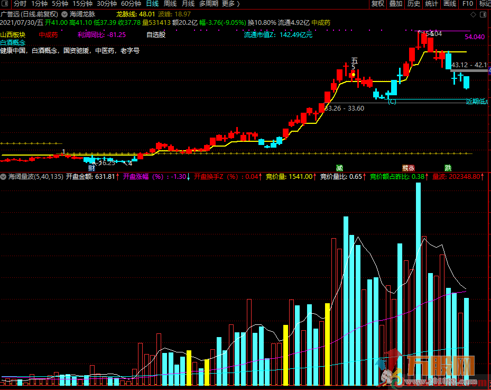Switch to the 周线 weekly tab
Screen dimensions: 491x390
tap(170, 4)
